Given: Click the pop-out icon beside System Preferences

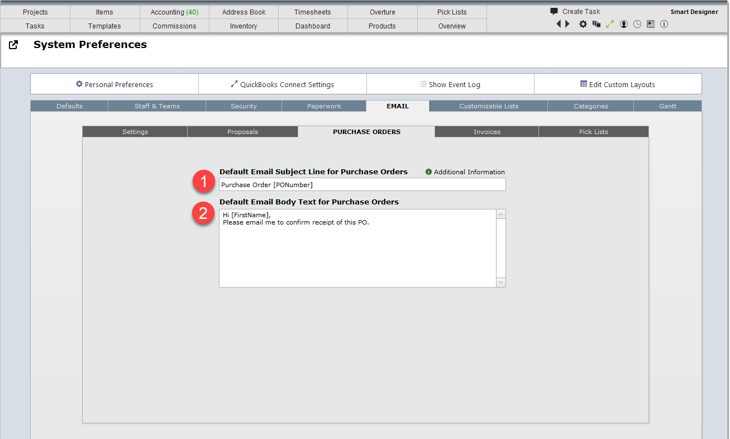Looking at the screenshot, I should click(13, 45).
